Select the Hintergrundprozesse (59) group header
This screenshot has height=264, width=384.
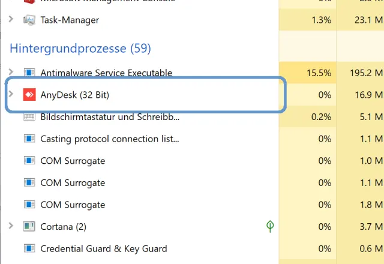click(80, 47)
